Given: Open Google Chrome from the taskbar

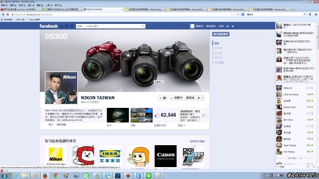Looking at the screenshot, I should tap(56, 176).
